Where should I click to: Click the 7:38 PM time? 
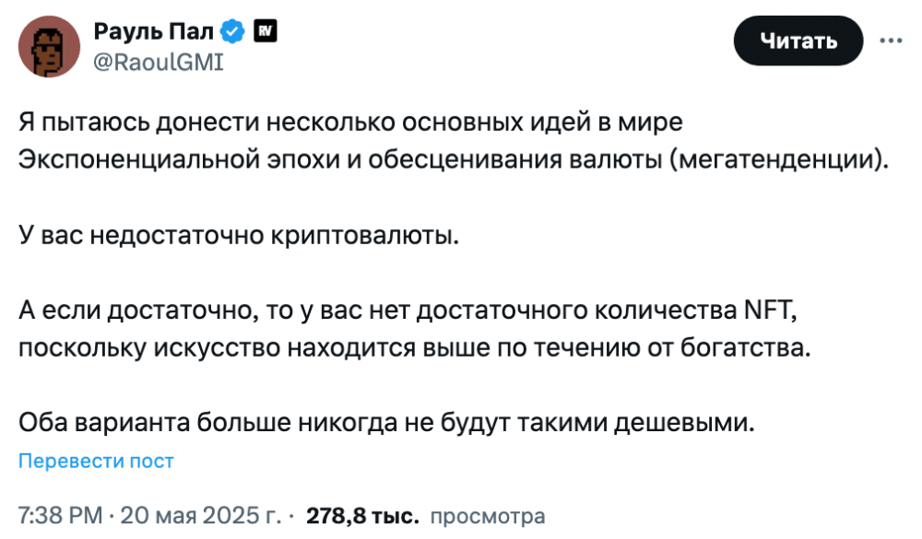click(x=60, y=516)
